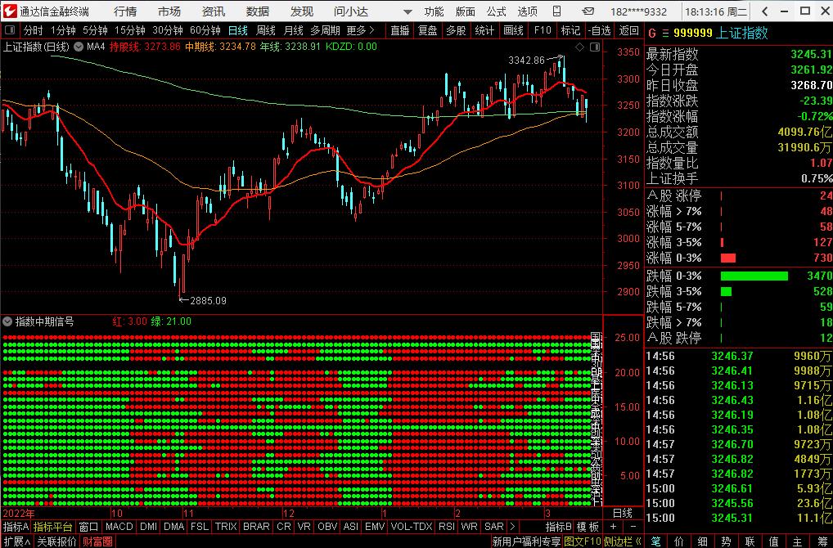This screenshot has height=548, width=833.
Task: Click the 复盘 replay button
Action: pos(428,31)
